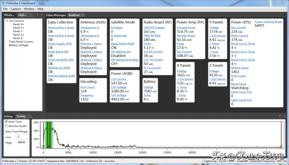Click the Reset Cause link
This screenshot has width=289, height=165.
point(239,84)
